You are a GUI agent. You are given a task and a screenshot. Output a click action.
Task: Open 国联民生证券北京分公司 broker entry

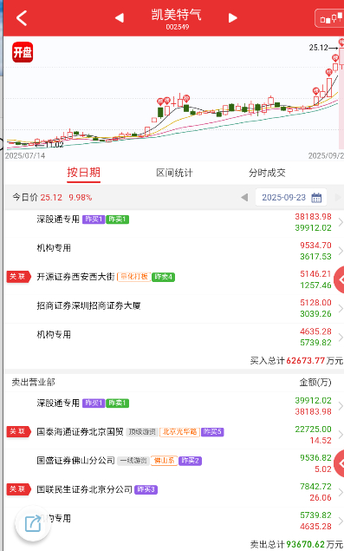point(85,489)
